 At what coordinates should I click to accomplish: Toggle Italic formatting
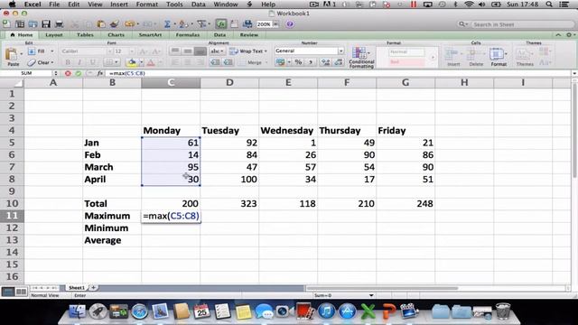coord(79,62)
